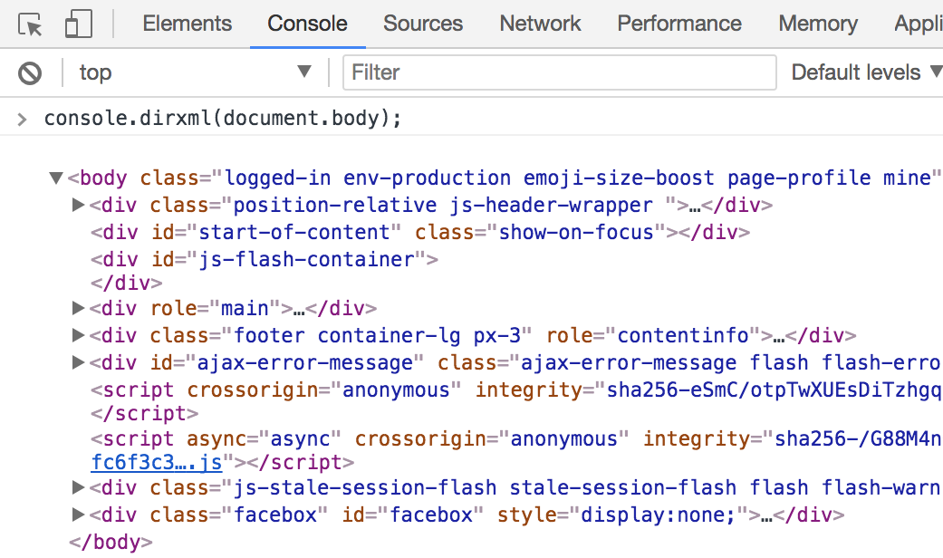Screen dimensions: 943x558
Task: Expand the facebox div node
Action: 78,515
